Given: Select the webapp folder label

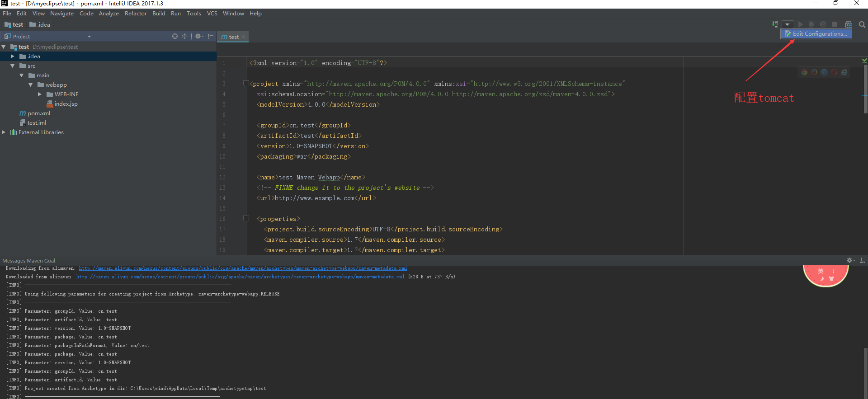Looking at the screenshot, I should (56, 85).
